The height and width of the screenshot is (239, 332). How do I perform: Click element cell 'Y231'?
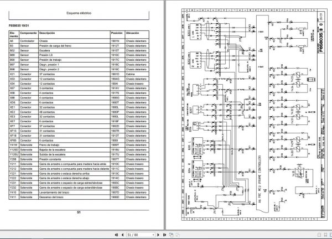(x=14, y=183)
